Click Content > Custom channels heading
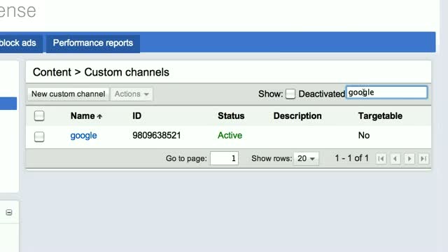The height and width of the screenshot is (252, 448). pyautogui.click(x=101, y=72)
